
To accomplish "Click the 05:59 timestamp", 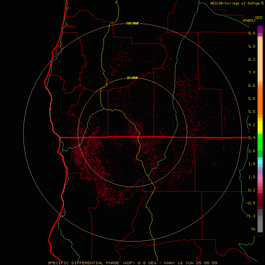I will coord(211,263).
